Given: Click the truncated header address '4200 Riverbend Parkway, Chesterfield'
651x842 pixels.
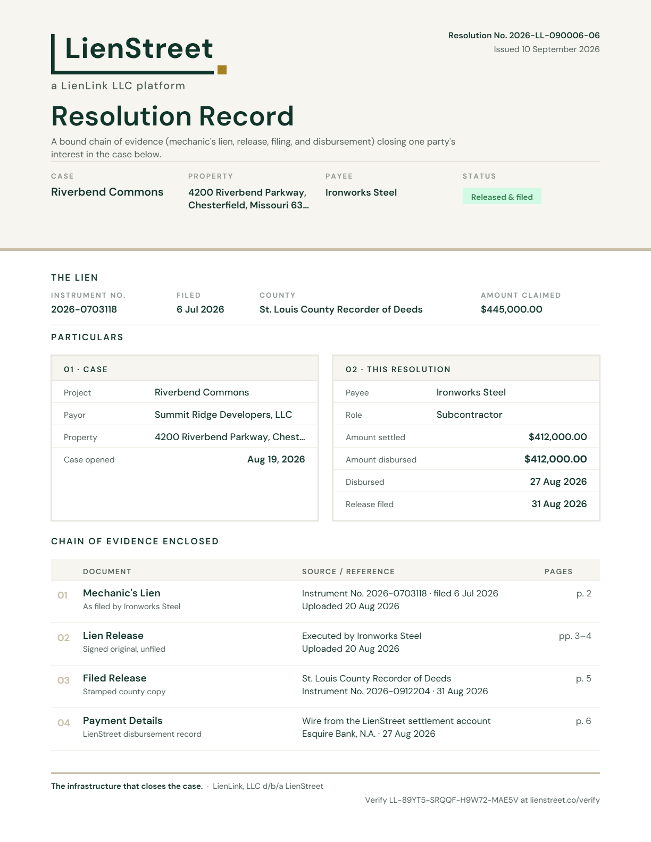Looking at the screenshot, I should pos(248,199).
